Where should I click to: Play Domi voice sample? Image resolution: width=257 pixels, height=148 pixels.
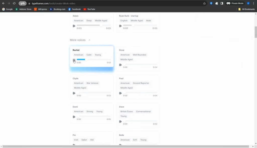[74, 117]
